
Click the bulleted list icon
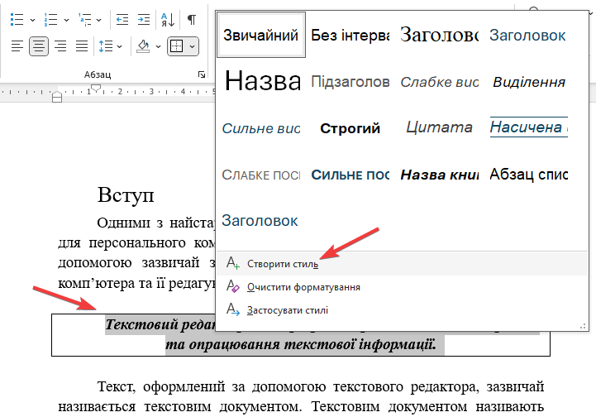click(x=17, y=19)
